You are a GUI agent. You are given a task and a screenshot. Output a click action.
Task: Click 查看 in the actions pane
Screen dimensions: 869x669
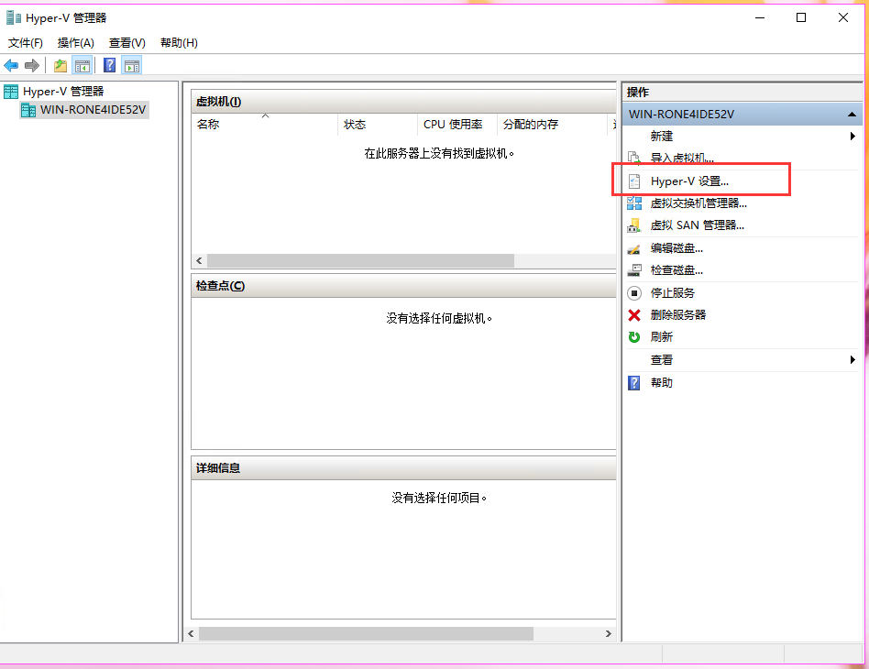[x=662, y=360]
